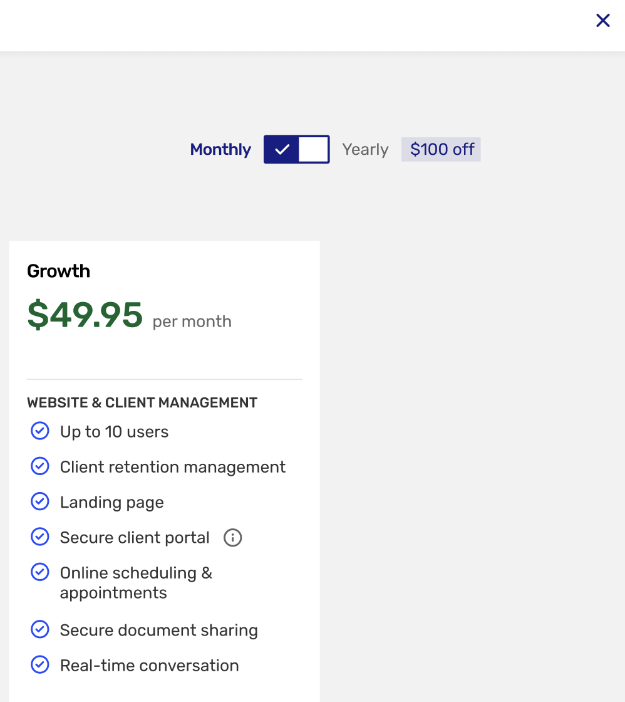Click the info icon beside Secure client portal
Image resolution: width=625 pixels, height=702 pixels.
coord(232,538)
